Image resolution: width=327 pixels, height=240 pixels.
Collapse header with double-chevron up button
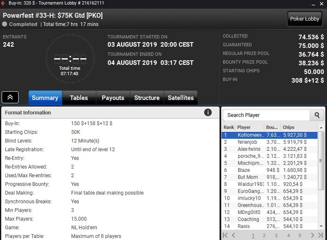[10, 97]
